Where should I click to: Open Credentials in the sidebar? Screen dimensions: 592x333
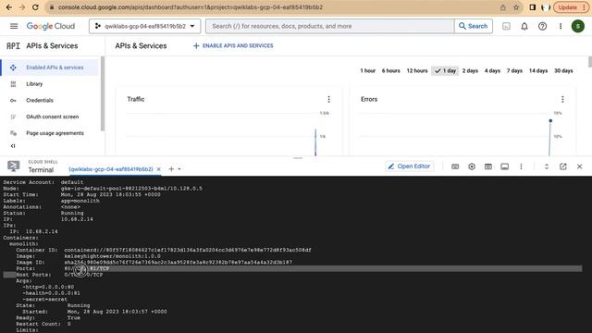(x=39, y=101)
